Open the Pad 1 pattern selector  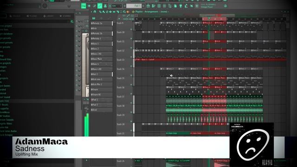[134, 6]
